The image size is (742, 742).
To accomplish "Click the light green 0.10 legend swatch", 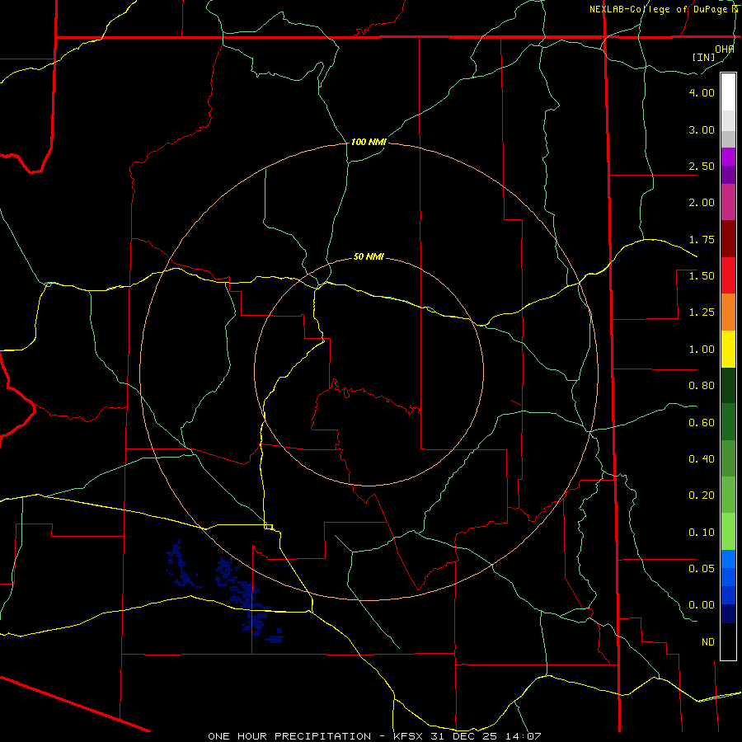I will tap(728, 532).
